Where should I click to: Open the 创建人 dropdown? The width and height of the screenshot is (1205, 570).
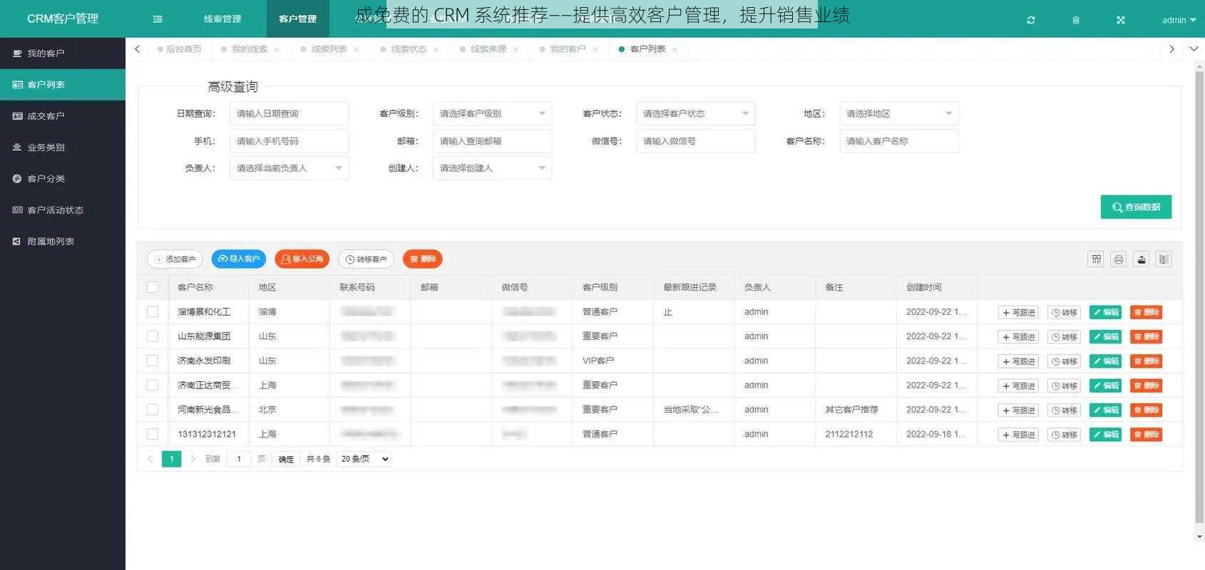click(492, 168)
